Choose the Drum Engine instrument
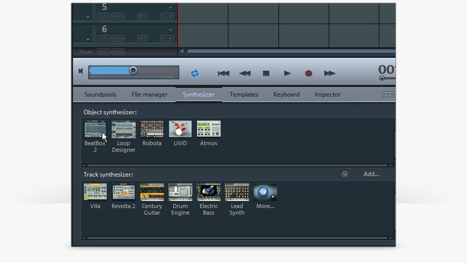This screenshot has height=263, width=467. coord(180,192)
